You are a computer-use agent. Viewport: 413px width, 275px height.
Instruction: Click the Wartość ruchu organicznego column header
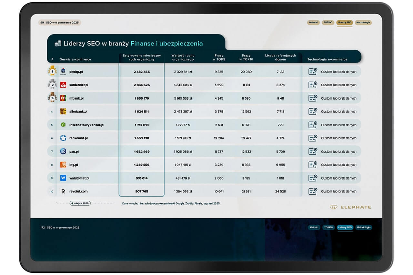click(183, 57)
